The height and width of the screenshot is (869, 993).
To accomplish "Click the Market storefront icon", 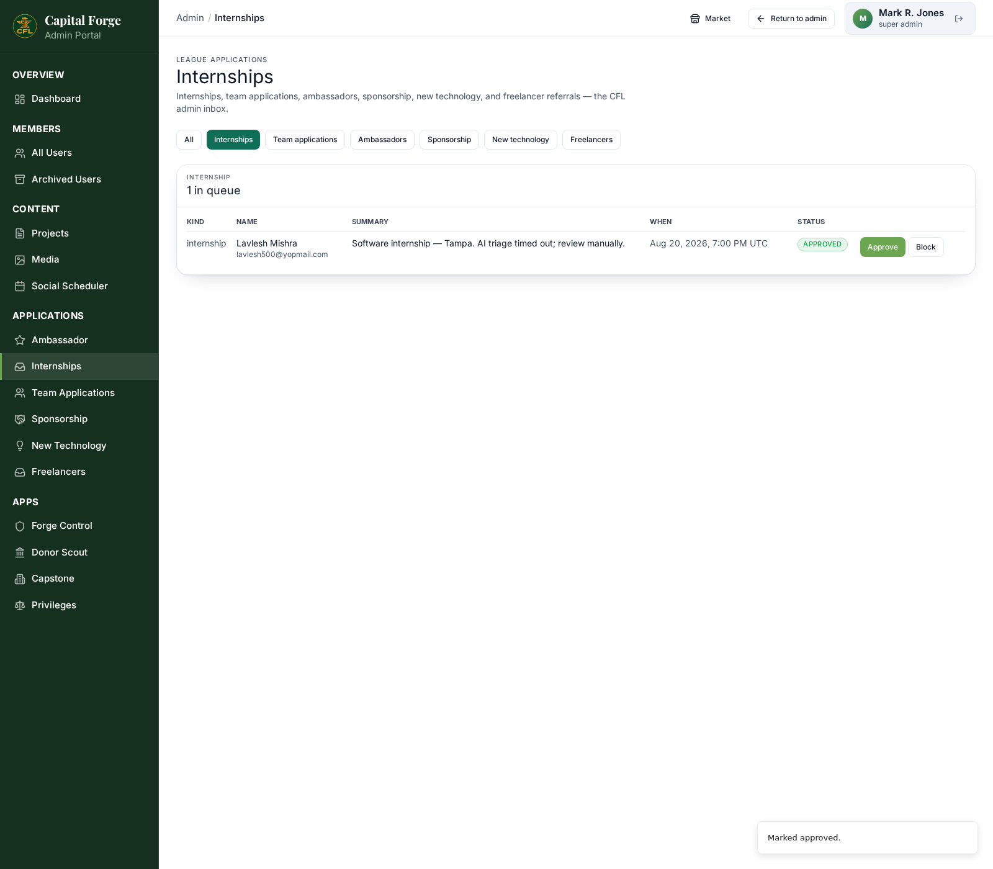I will 695,19.
